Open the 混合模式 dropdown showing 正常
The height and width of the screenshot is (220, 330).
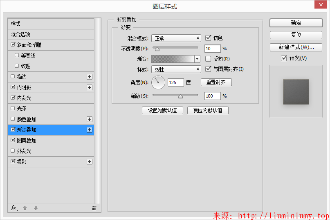pos(176,38)
